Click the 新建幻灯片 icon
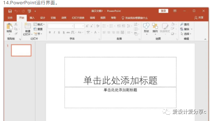This screenshot has height=121, width=213. [27, 26]
